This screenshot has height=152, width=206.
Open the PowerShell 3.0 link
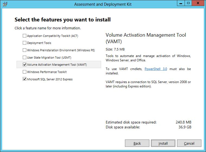point(156,69)
